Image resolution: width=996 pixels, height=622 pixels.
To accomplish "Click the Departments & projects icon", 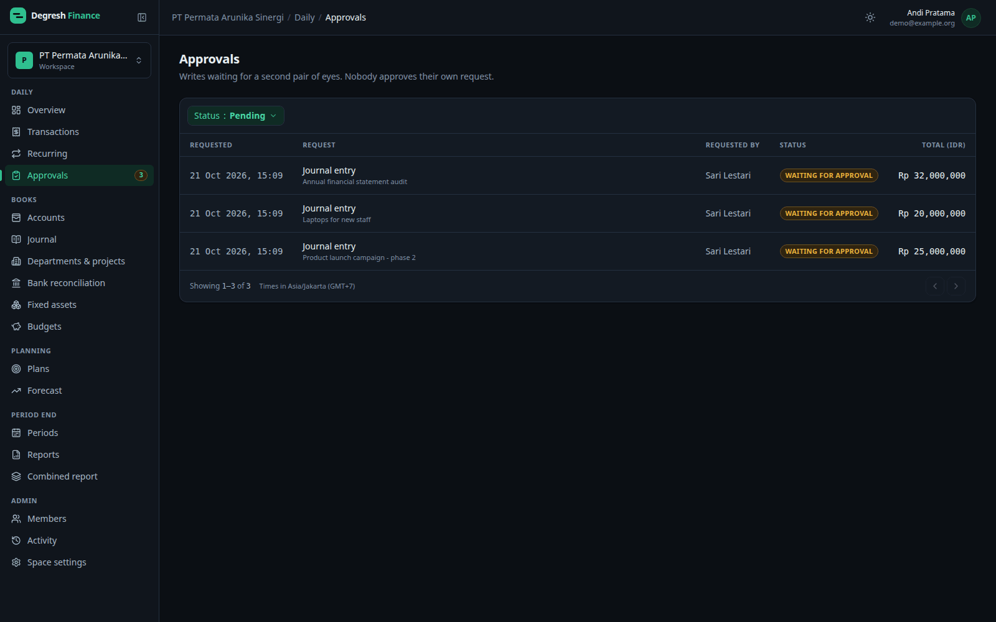I will [x=16, y=261].
